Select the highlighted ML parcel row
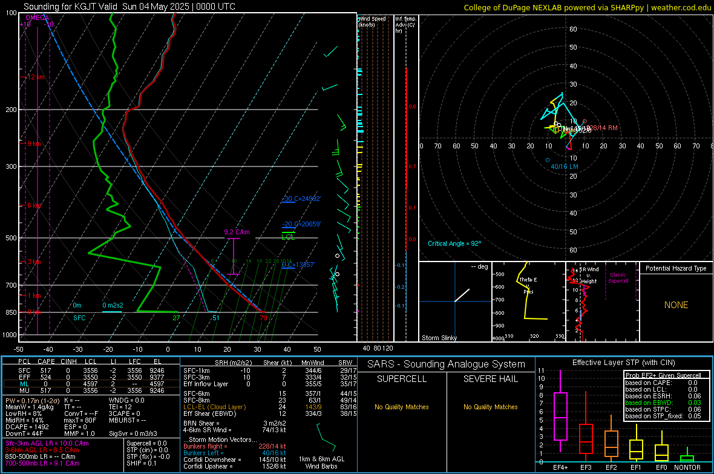Screen dimensions: 714x474 (x=91, y=384)
